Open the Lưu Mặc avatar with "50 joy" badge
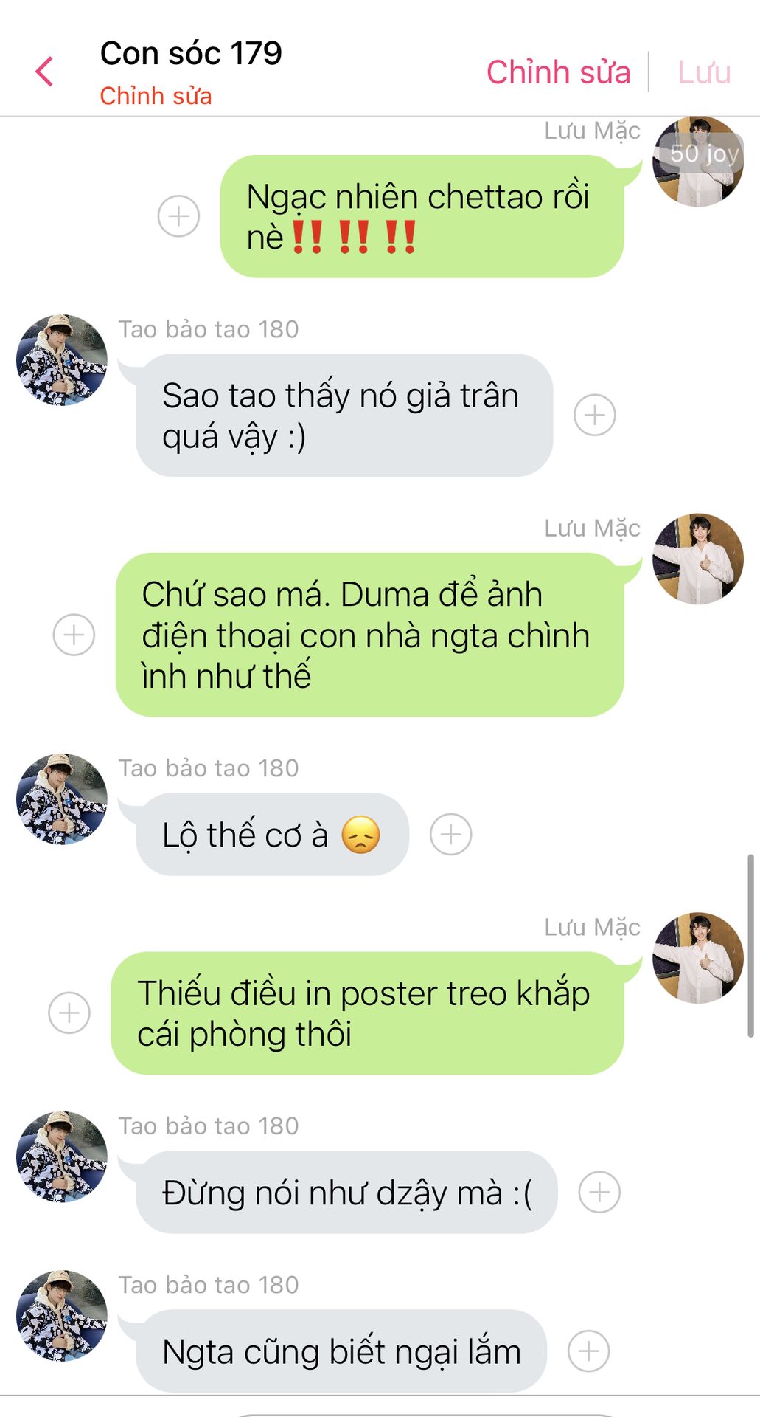Screen dimensions: 760x1417 (x=697, y=161)
